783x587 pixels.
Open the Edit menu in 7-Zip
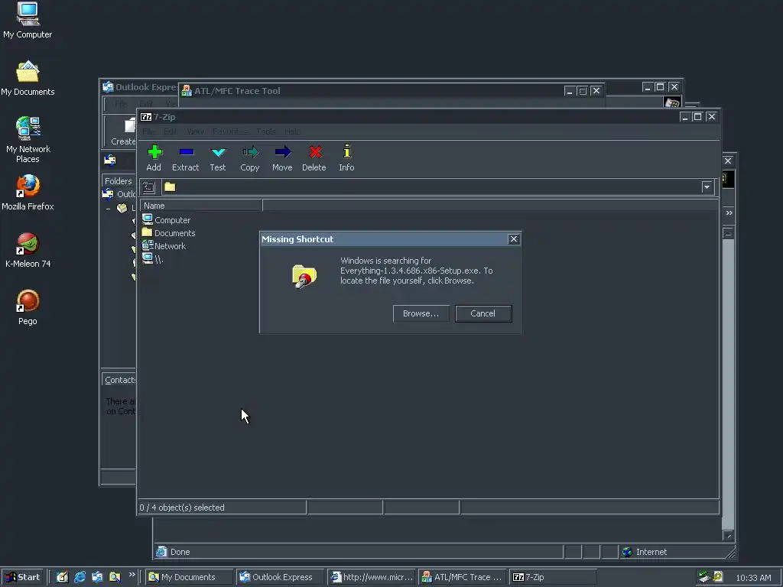click(171, 131)
